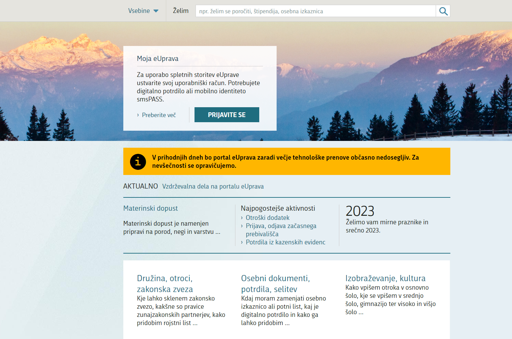512x339 pixels.
Task: Click the chevron before Preberite več
Action: pyautogui.click(x=138, y=115)
